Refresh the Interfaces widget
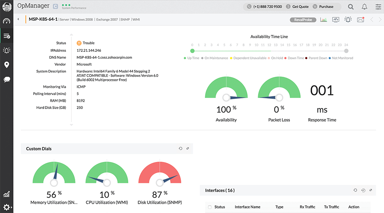Image resolution: width=384 pixels, height=213 pixels. coord(355,190)
